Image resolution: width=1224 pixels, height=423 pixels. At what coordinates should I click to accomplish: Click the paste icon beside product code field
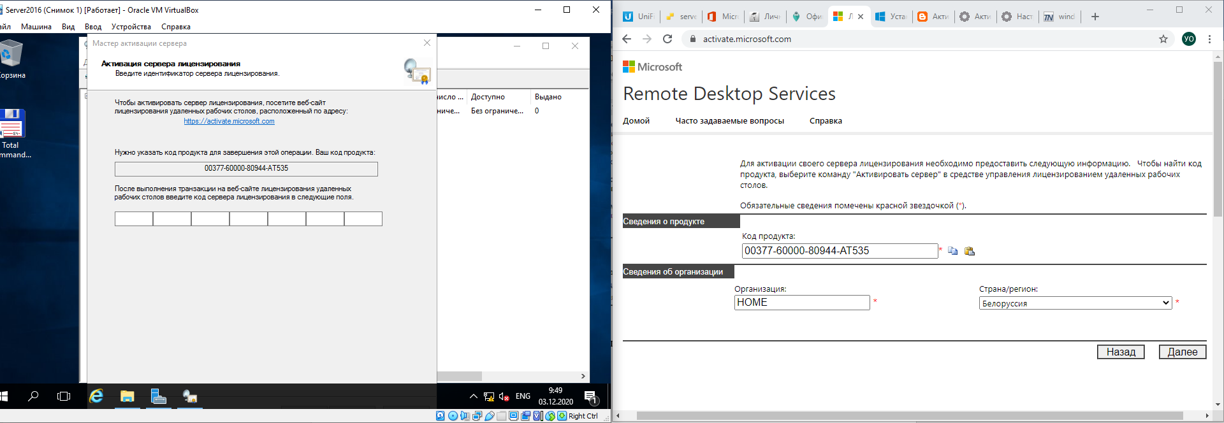click(x=970, y=251)
